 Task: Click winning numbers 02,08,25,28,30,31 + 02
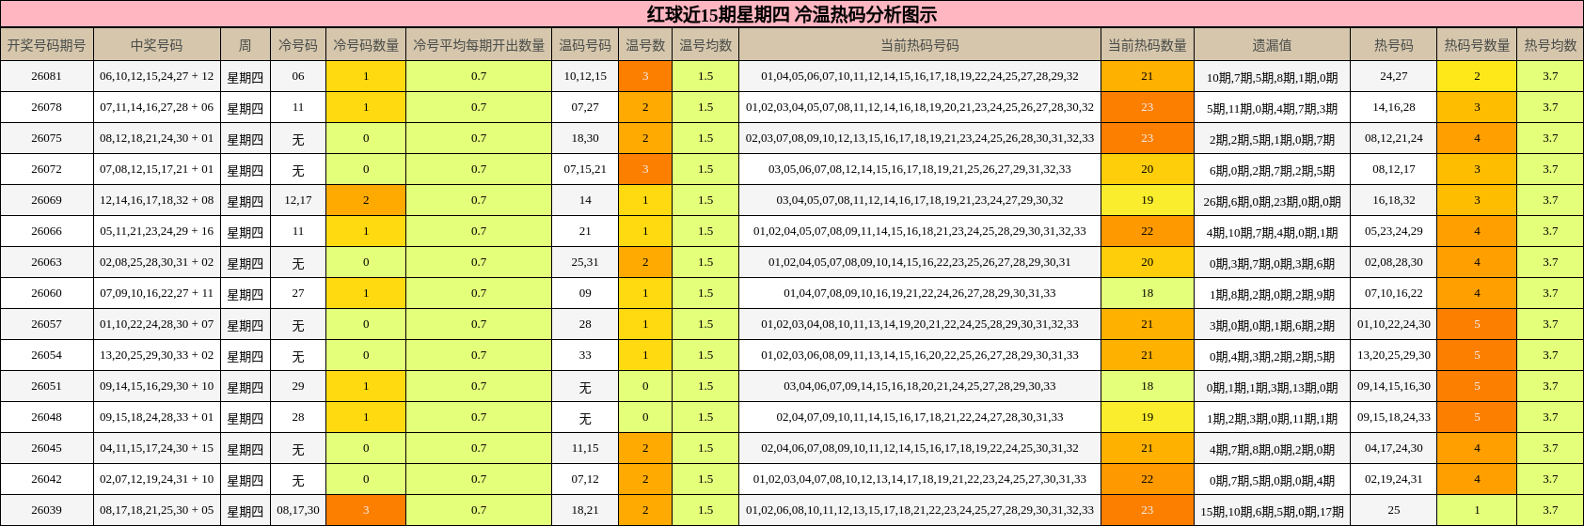pos(157,262)
